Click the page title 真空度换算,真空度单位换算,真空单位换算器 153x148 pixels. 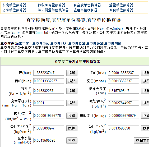tap(73, 20)
